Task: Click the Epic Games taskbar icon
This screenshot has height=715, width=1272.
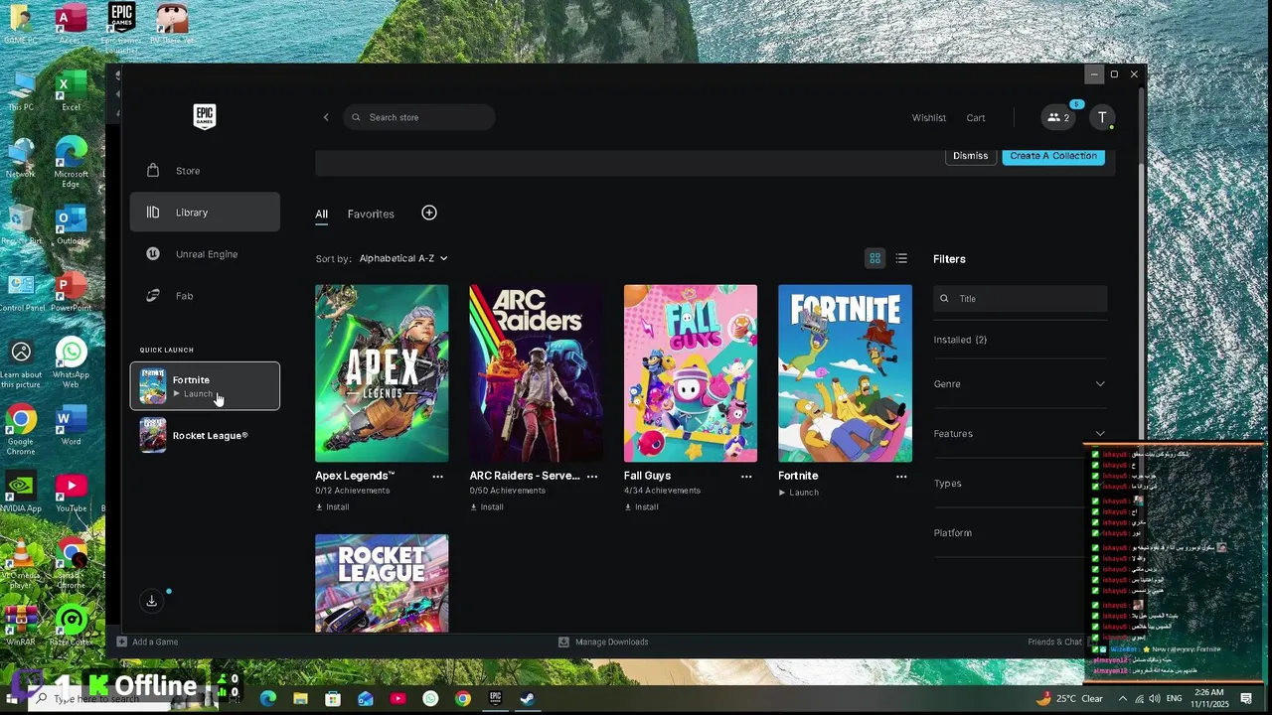Action: coord(495,698)
